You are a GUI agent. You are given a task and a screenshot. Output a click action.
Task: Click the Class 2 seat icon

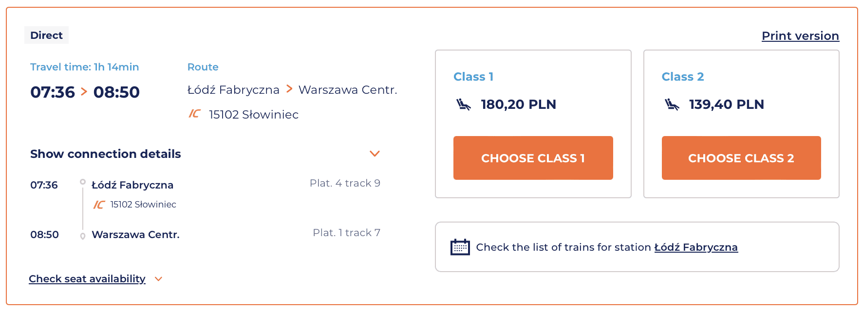[x=672, y=104]
